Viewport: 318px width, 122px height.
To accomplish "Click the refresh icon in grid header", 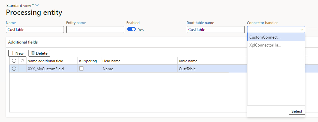I will point(23,61).
